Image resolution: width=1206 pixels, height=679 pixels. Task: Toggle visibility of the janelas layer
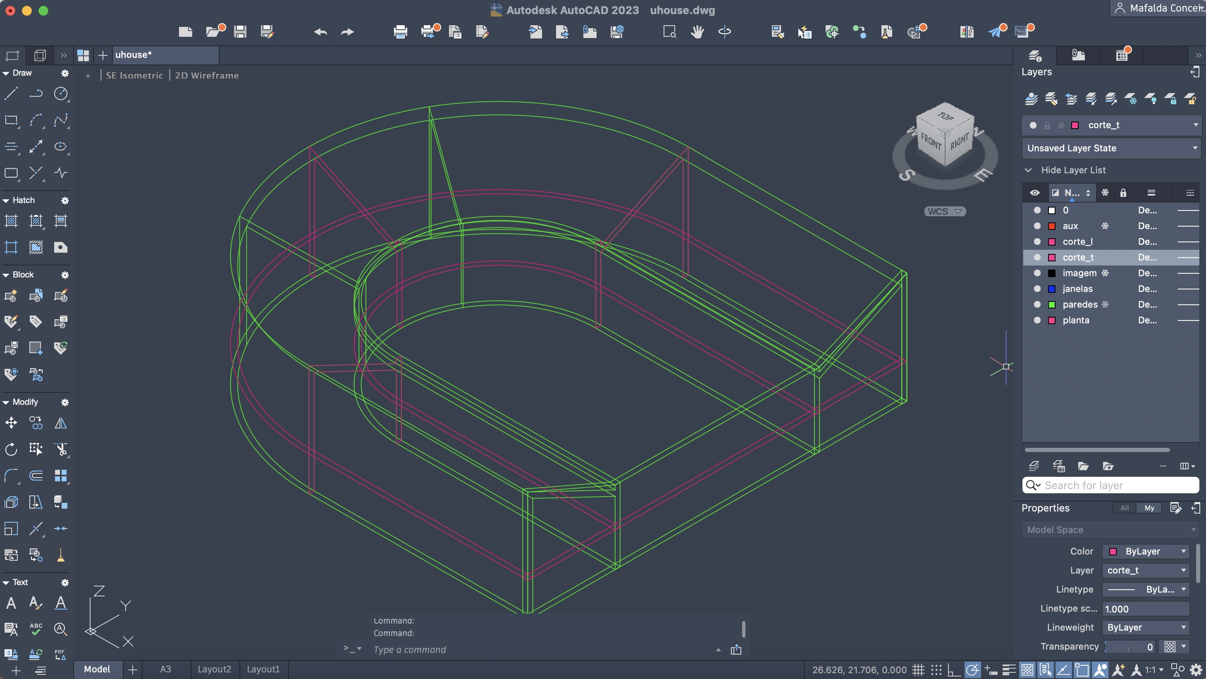pos(1037,289)
